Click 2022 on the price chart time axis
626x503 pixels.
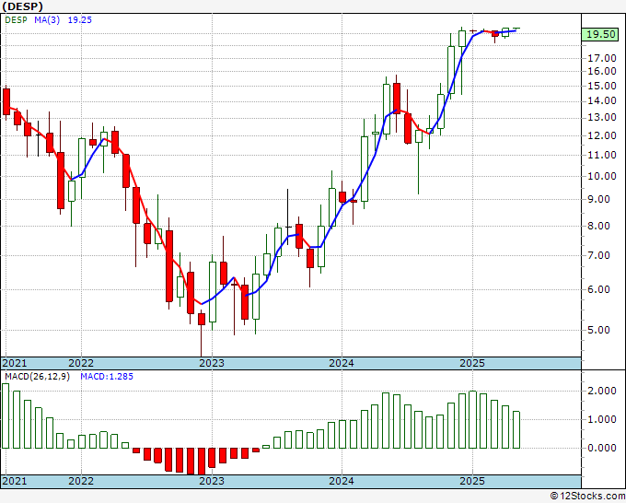coord(81,363)
